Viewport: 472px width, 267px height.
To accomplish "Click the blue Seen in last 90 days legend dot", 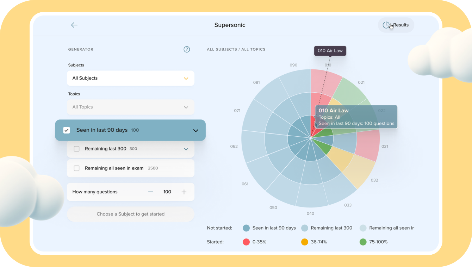I will point(246,228).
